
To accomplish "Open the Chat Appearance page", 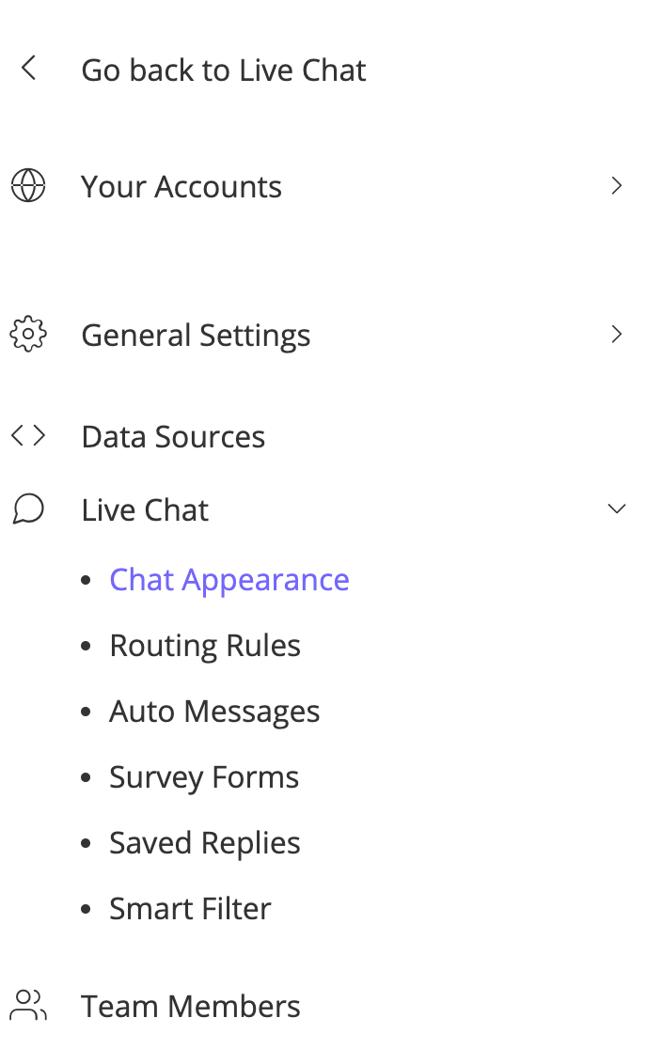I will 229,580.
